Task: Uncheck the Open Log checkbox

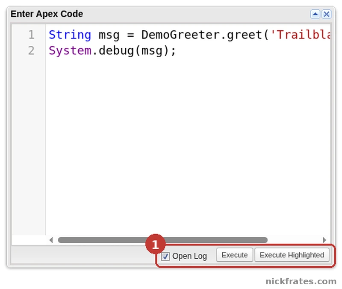Action: (165, 256)
